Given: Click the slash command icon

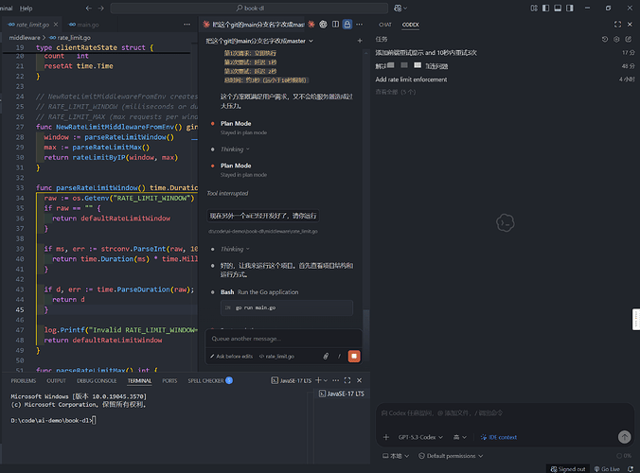Looking at the screenshot, I should pos(339,357).
